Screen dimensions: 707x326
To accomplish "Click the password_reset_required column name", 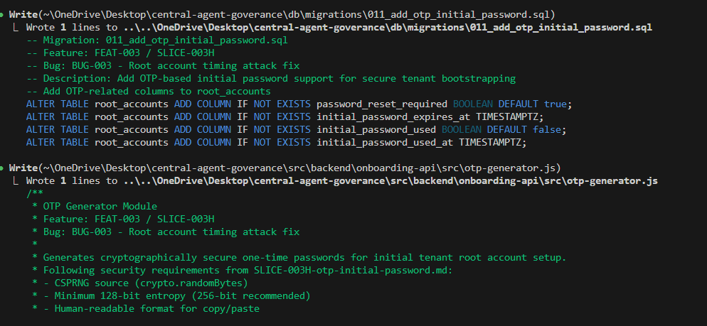I will pyautogui.click(x=377, y=104).
